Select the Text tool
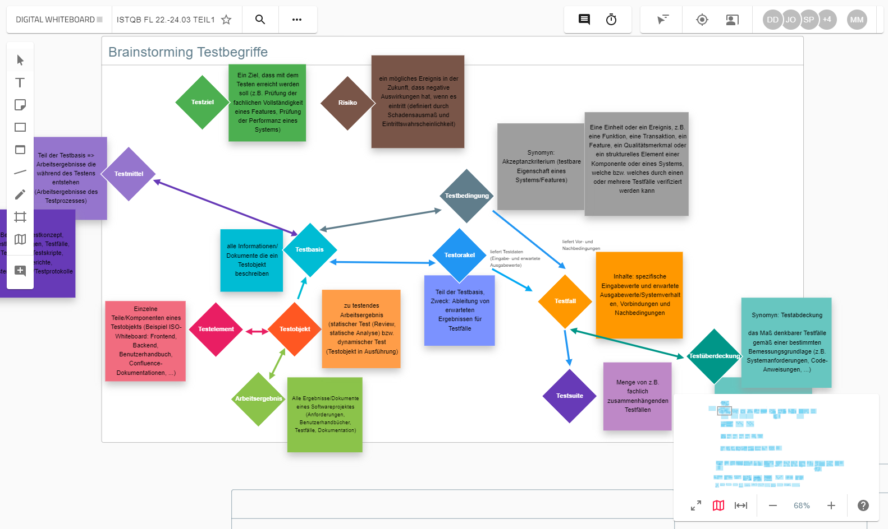This screenshot has width=888, height=529. (x=20, y=82)
